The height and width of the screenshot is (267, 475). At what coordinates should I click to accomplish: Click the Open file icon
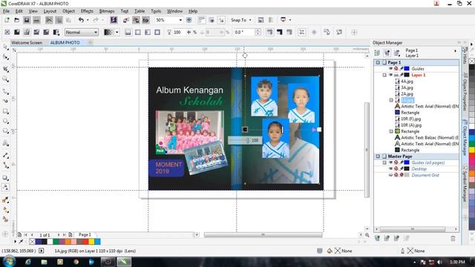tap(16, 20)
